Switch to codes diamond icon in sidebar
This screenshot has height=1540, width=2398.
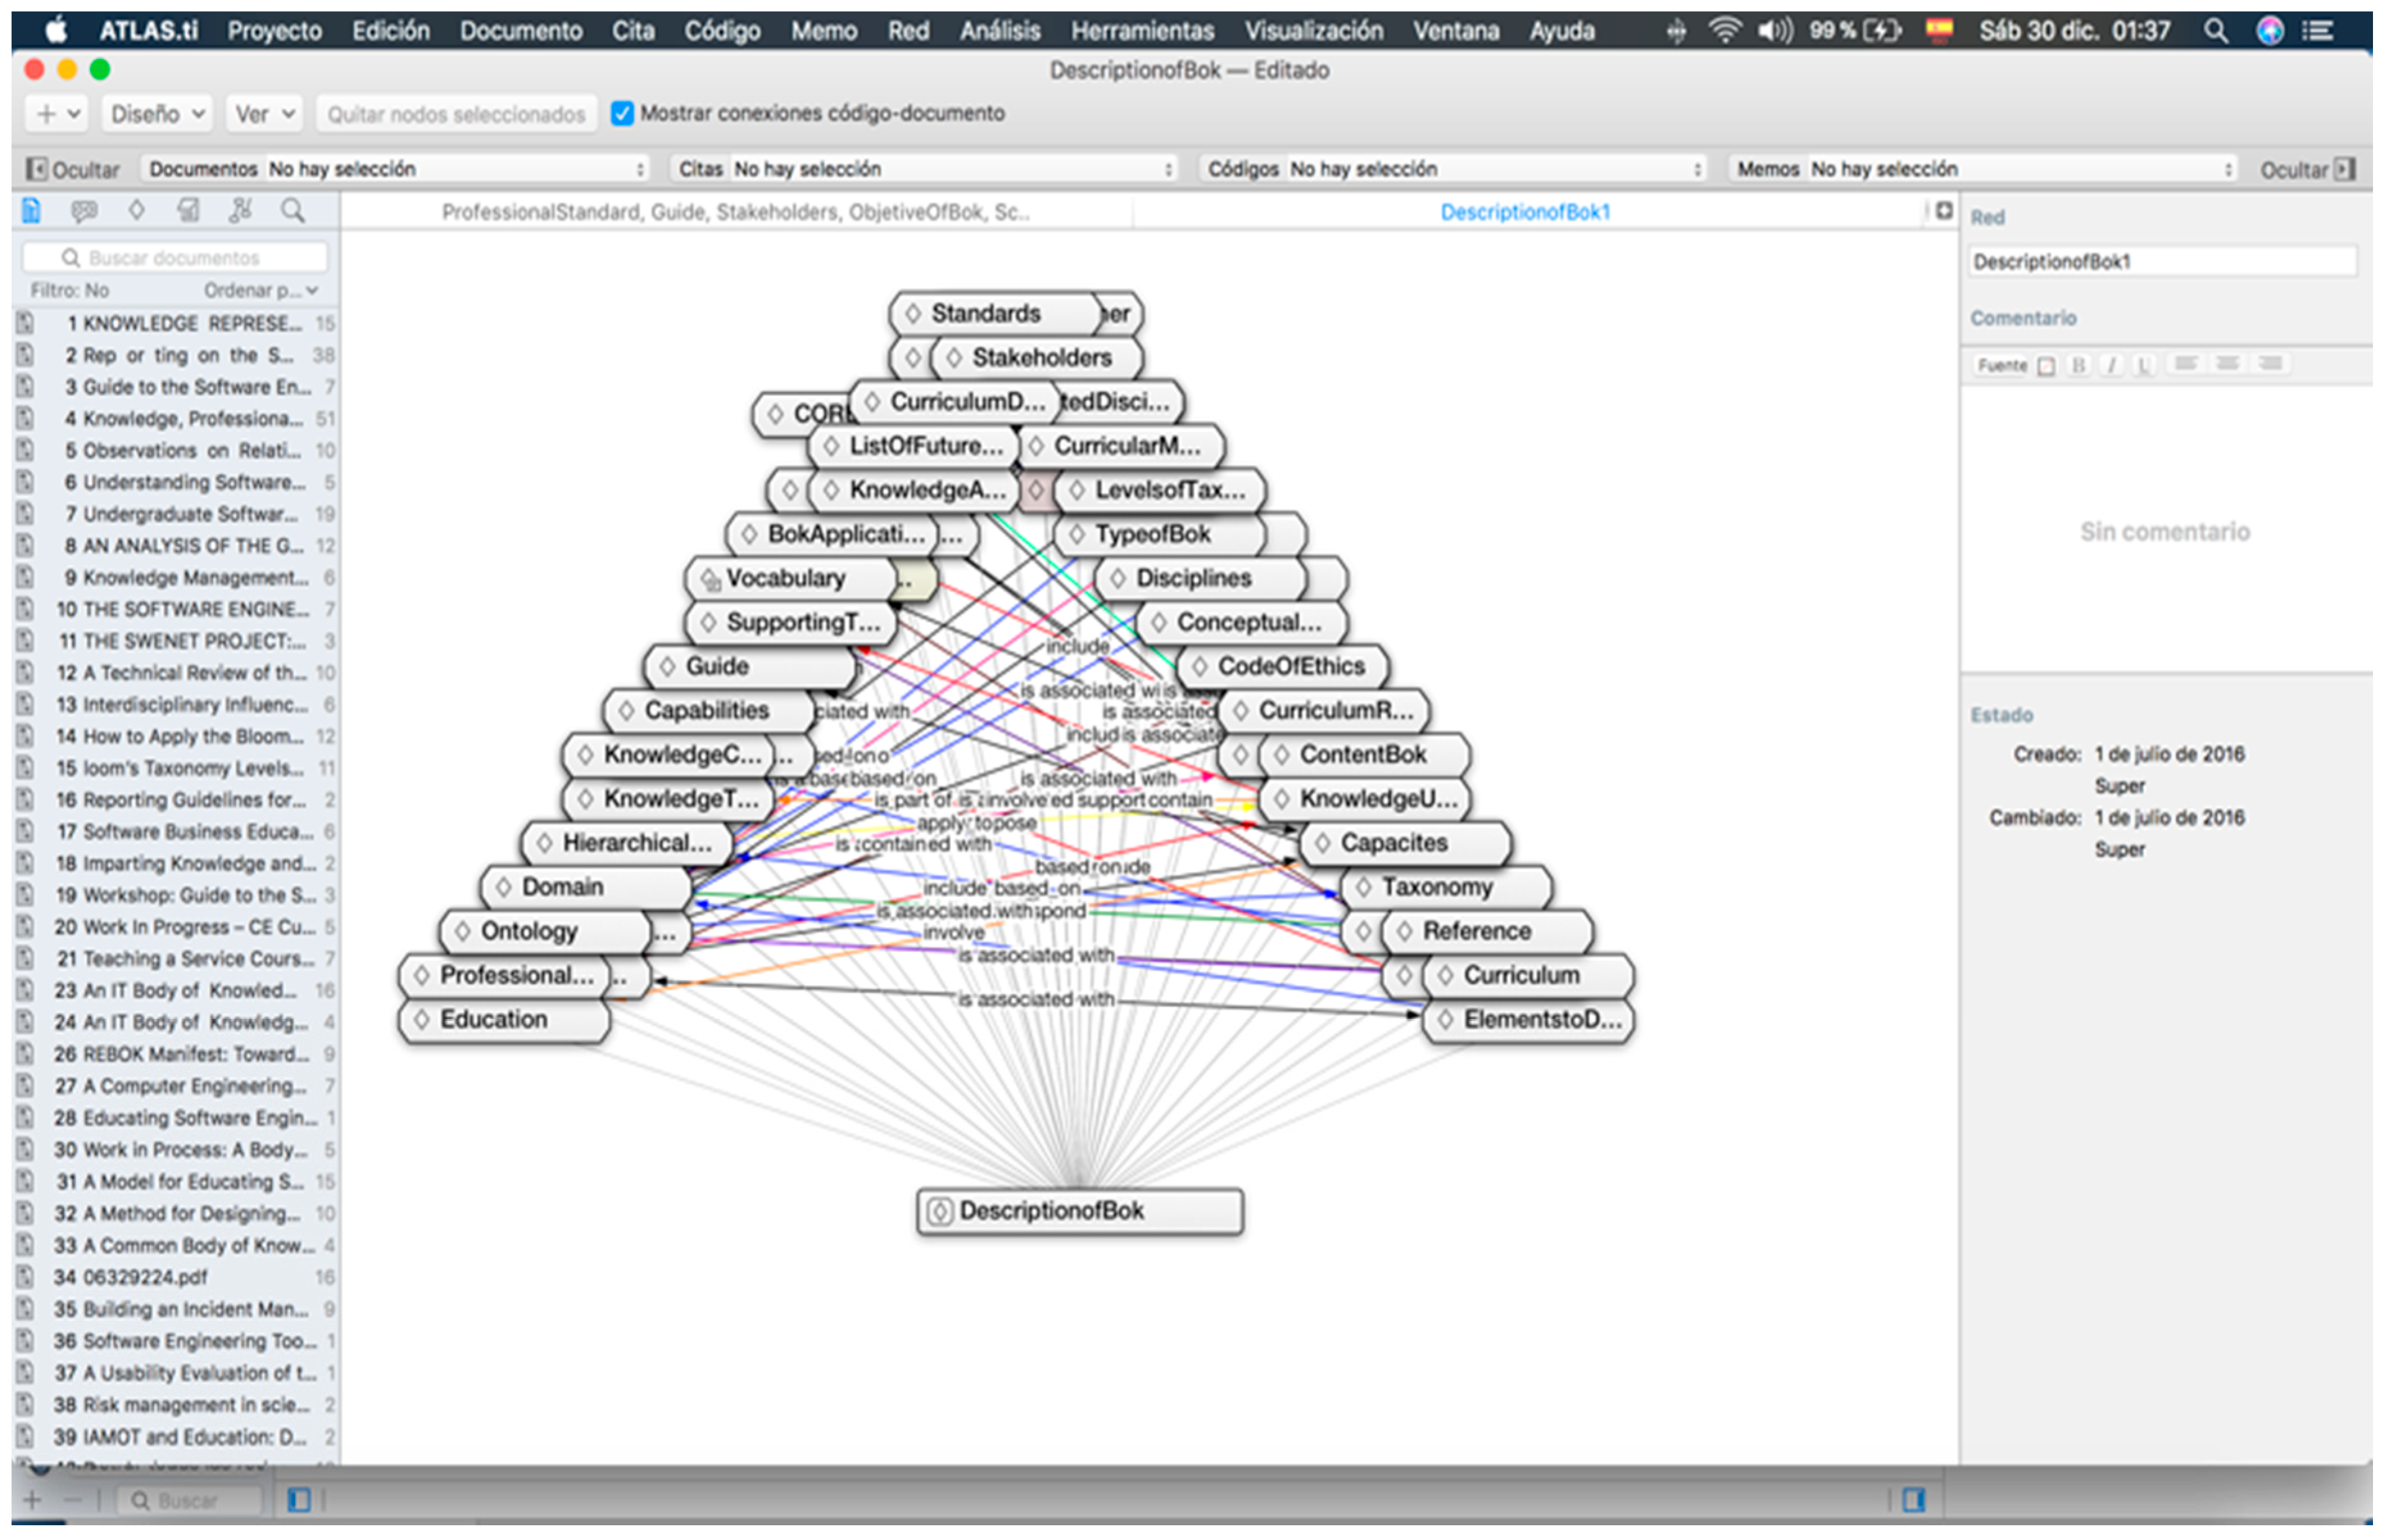coord(137,211)
